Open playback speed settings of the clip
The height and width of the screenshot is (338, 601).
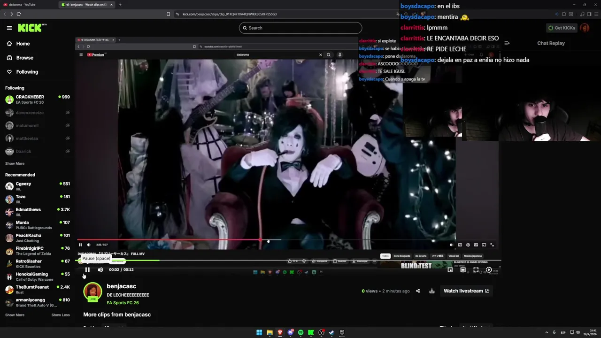click(489, 270)
